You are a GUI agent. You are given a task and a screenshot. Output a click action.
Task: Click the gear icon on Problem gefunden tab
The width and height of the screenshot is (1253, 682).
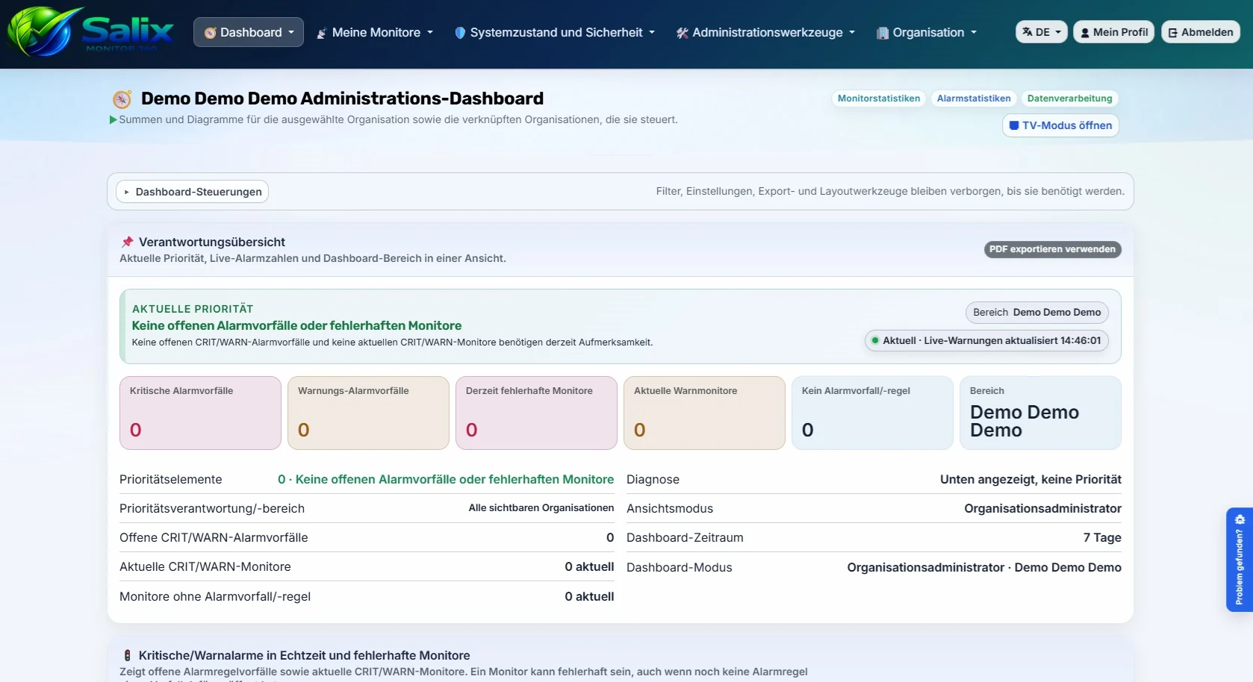[x=1240, y=519]
